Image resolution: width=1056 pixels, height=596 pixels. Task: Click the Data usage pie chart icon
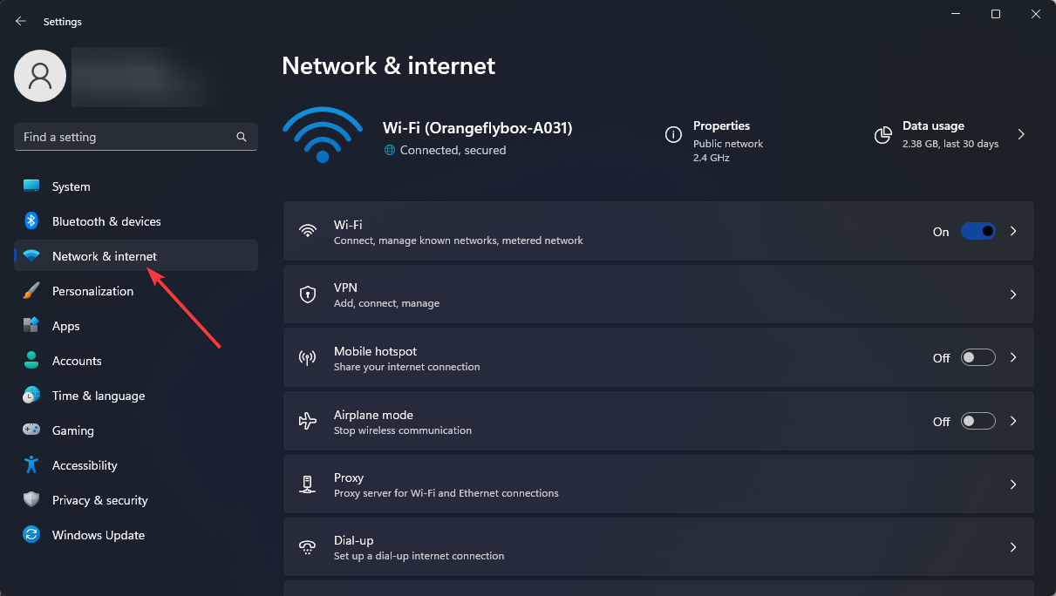(883, 134)
